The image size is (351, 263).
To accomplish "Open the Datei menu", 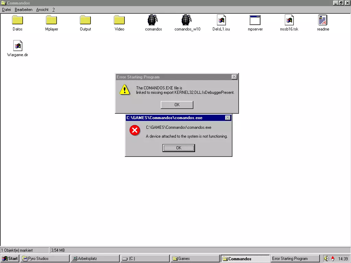I will tap(7, 10).
